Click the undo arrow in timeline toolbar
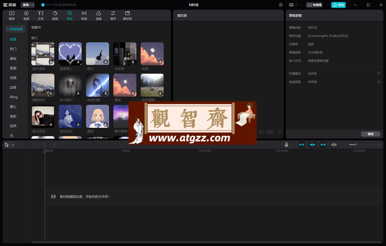 23,145
